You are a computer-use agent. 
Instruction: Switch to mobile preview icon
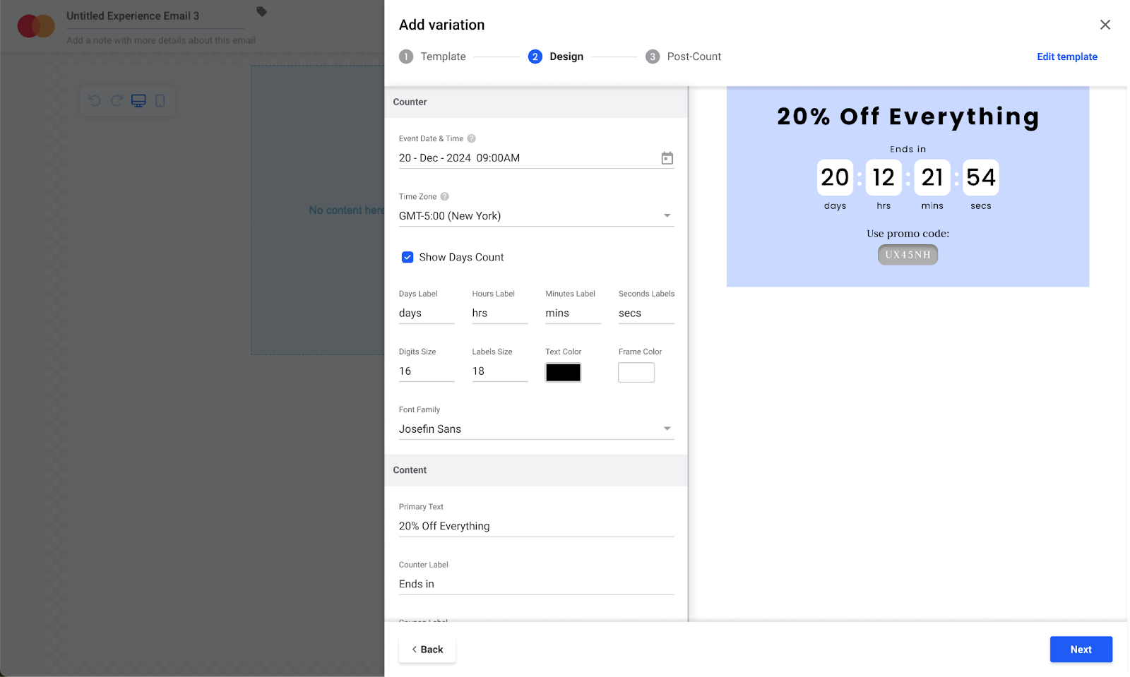click(160, 101)
